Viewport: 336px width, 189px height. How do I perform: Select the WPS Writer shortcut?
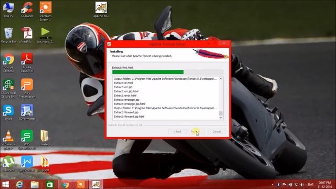[27, 164]
